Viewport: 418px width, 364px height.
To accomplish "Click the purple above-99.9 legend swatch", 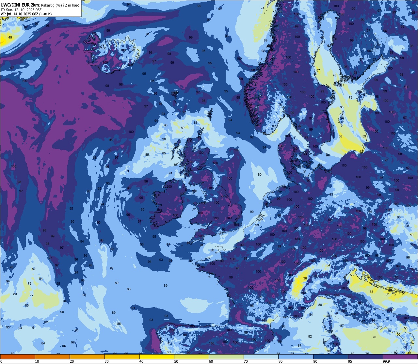I will pos(400,356).
